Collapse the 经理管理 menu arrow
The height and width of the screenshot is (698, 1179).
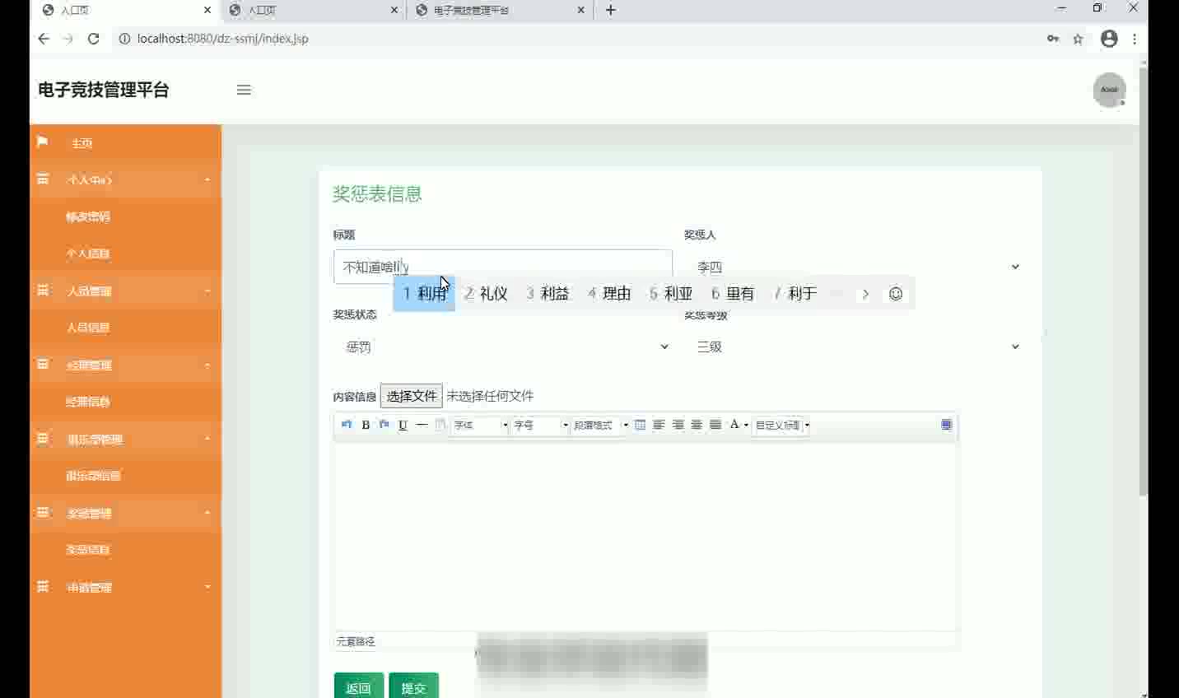[x=207, y=365]
